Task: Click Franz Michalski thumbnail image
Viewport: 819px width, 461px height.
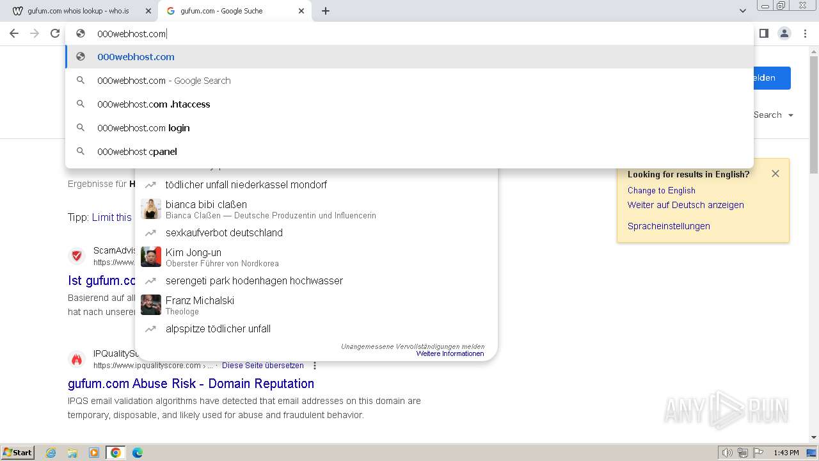Action: coord(151,305)
